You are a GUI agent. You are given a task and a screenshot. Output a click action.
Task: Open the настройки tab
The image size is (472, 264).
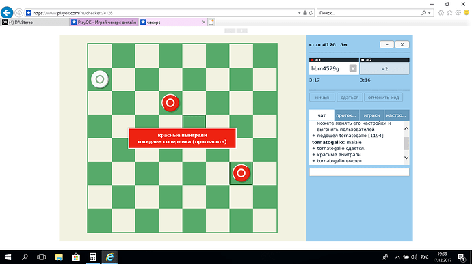[x=396, y=115]
